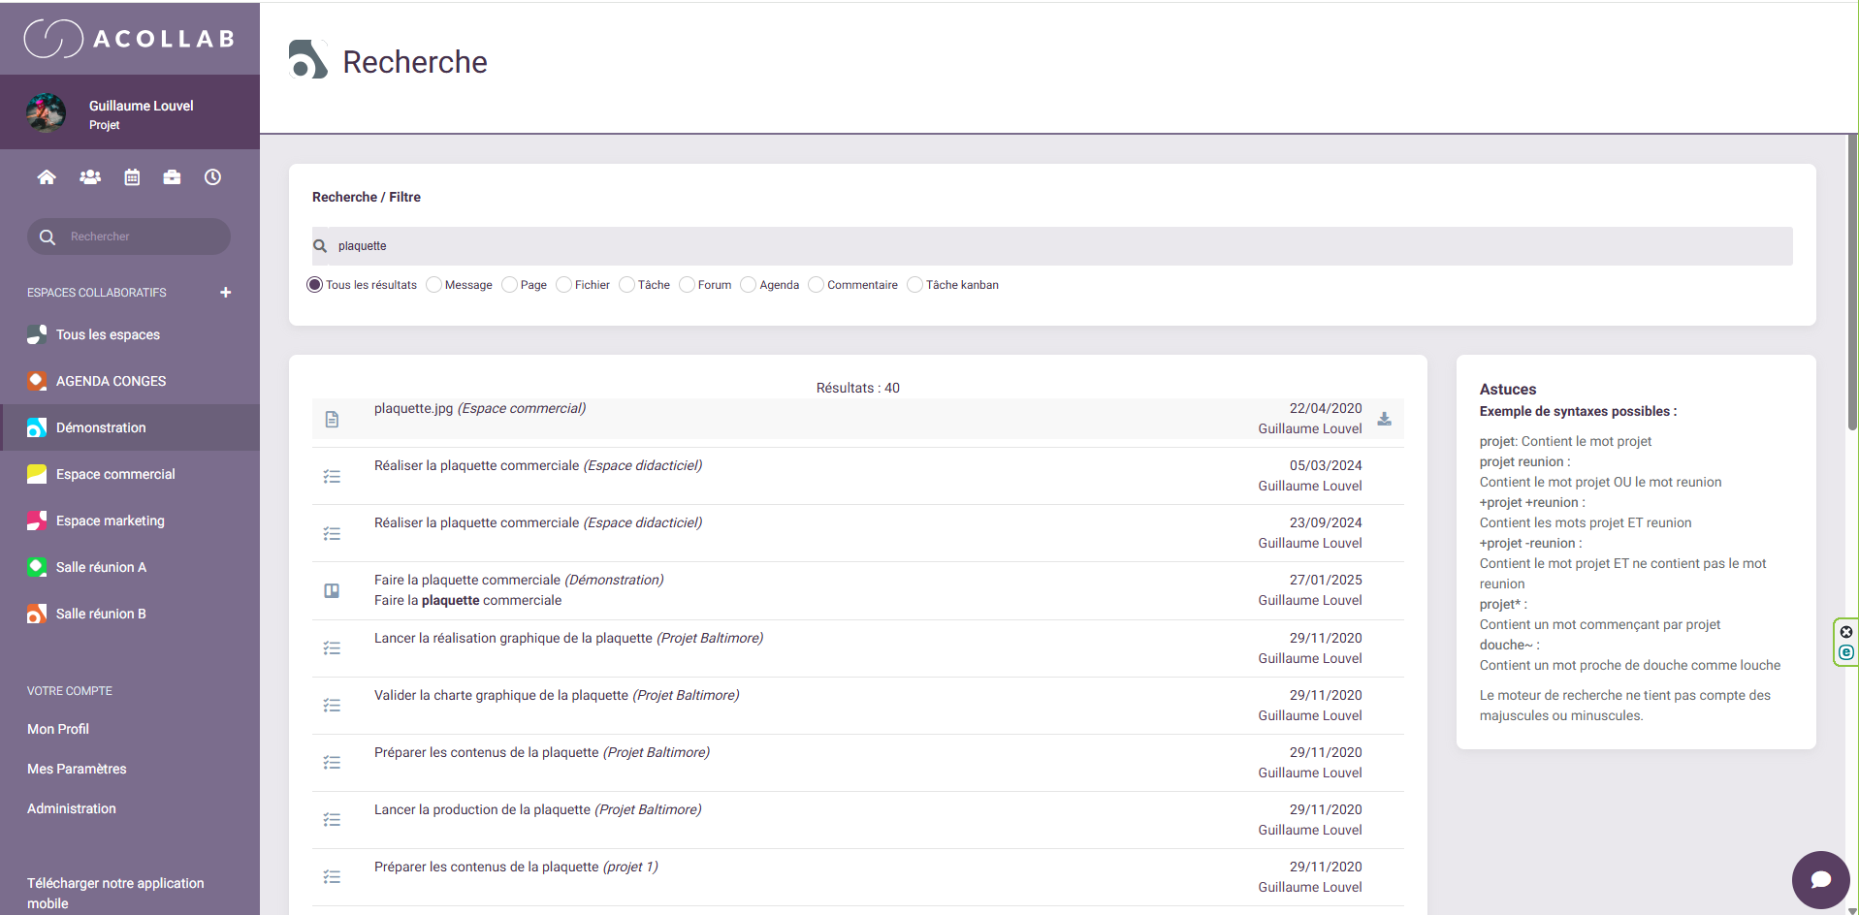The image size is (1859, 915).
Task: Open Lancer la production de la plaquette
Action: 538,809
